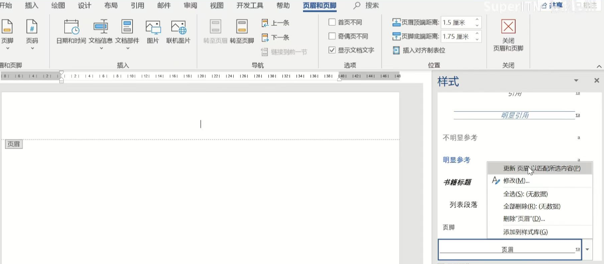Click the search magnifier in ribbon
The image size is (604, 264).
point(357,6)
